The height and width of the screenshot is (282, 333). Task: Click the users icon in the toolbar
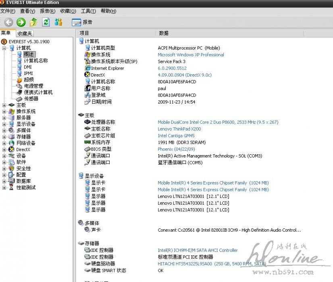58,22
